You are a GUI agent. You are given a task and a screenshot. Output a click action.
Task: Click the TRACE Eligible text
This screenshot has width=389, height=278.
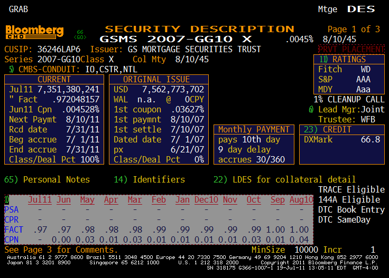point(351,189)
